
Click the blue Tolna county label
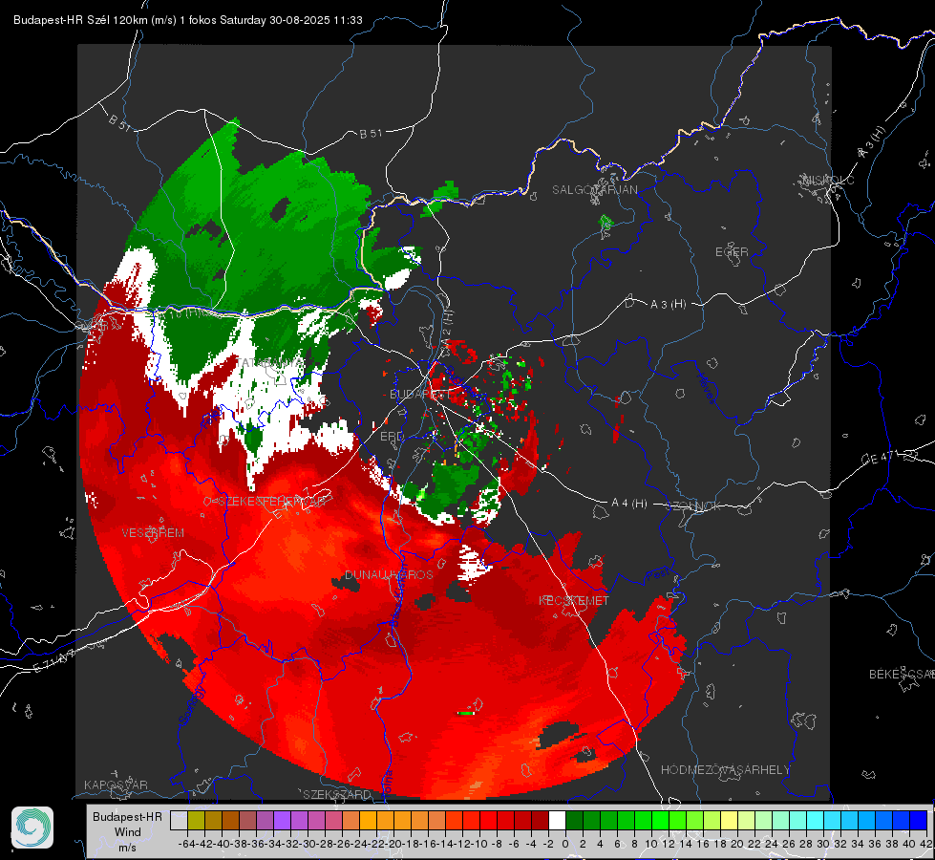point(387,783)
